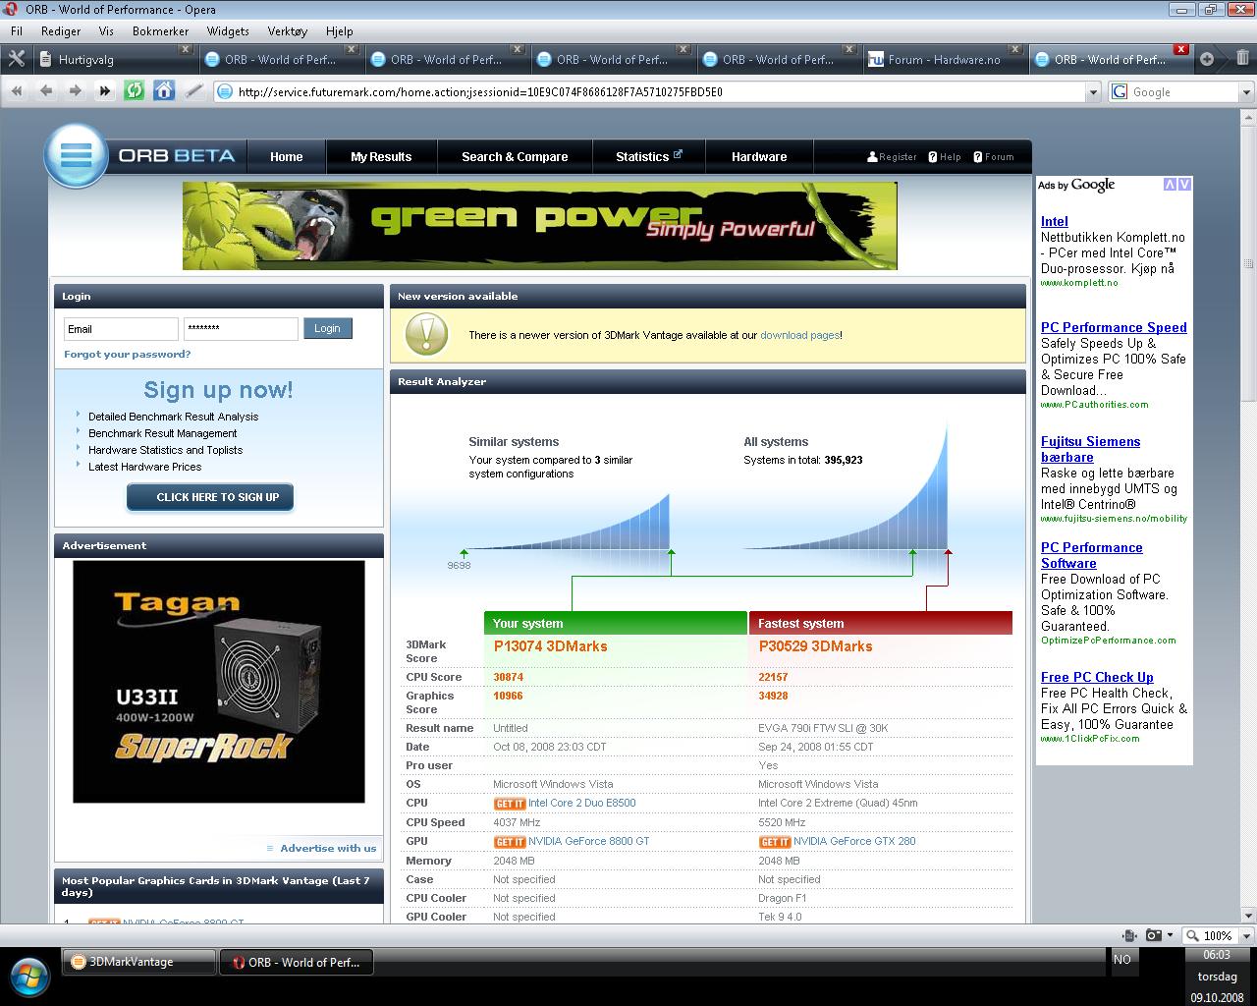Click the ORB round logo icon
Viewport: 1257px width, 1006px height.
(x=76, y=155)
